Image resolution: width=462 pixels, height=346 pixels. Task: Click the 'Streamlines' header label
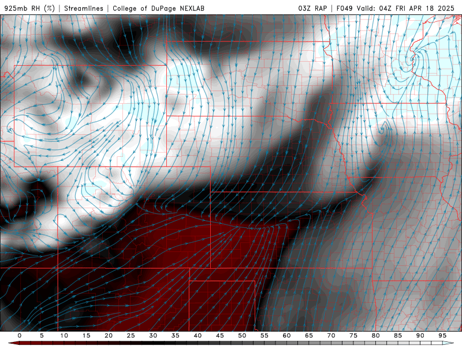pyautogui.click(x=84, y=8)
